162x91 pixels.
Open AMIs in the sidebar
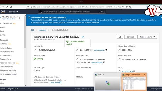tap(2, 83)
